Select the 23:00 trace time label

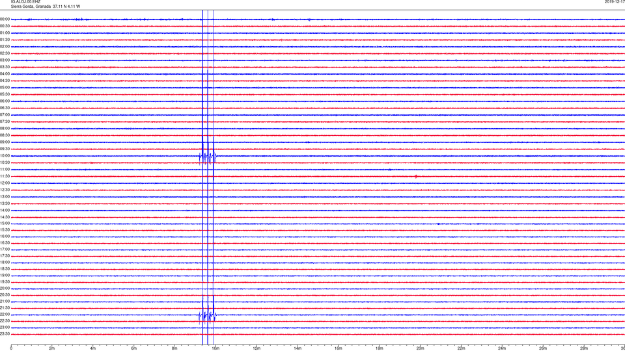pos(5,328)
